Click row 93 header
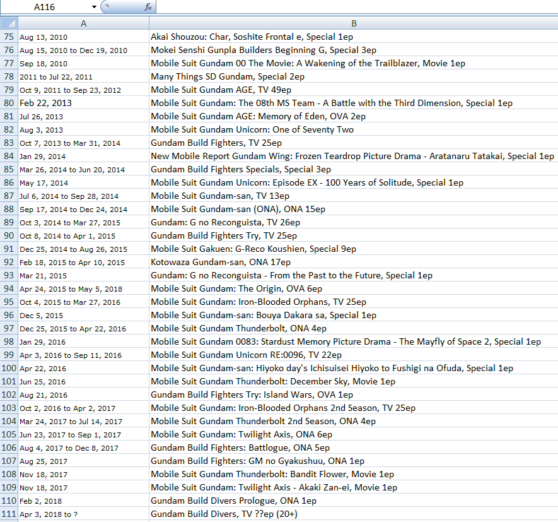Image resolution: width=558 pixels, height=522 pixels. (x=9, y=275)
